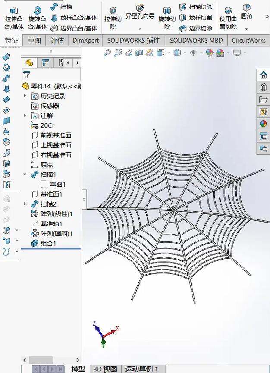Select Lofted Cut (放样切割)
The width and height of the screenshot is (270, 373).
[x=195, y=18]
